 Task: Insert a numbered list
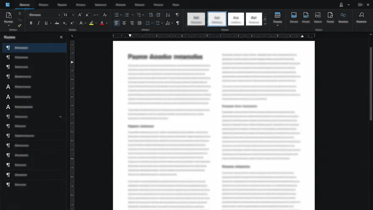(127, 15)
